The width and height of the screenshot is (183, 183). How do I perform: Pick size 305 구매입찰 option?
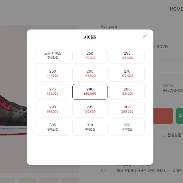coord(53,128)
